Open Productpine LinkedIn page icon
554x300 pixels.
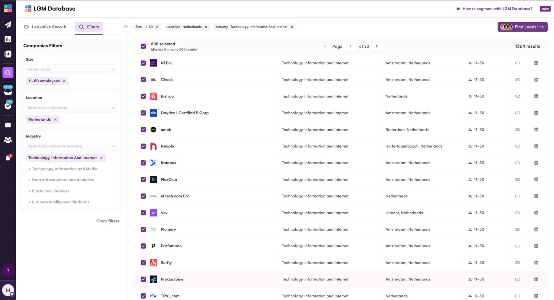(x=536, y=279)
